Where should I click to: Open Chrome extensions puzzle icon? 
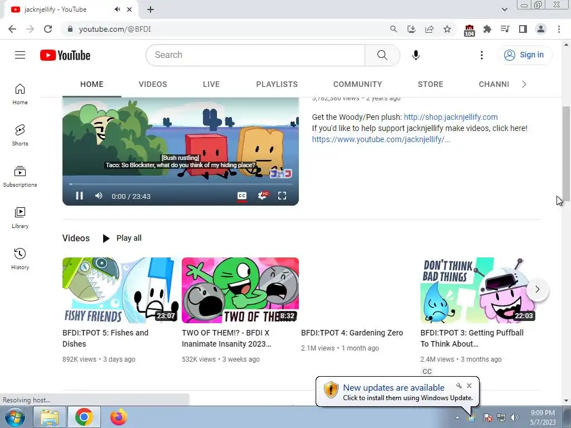pos(487,29)
